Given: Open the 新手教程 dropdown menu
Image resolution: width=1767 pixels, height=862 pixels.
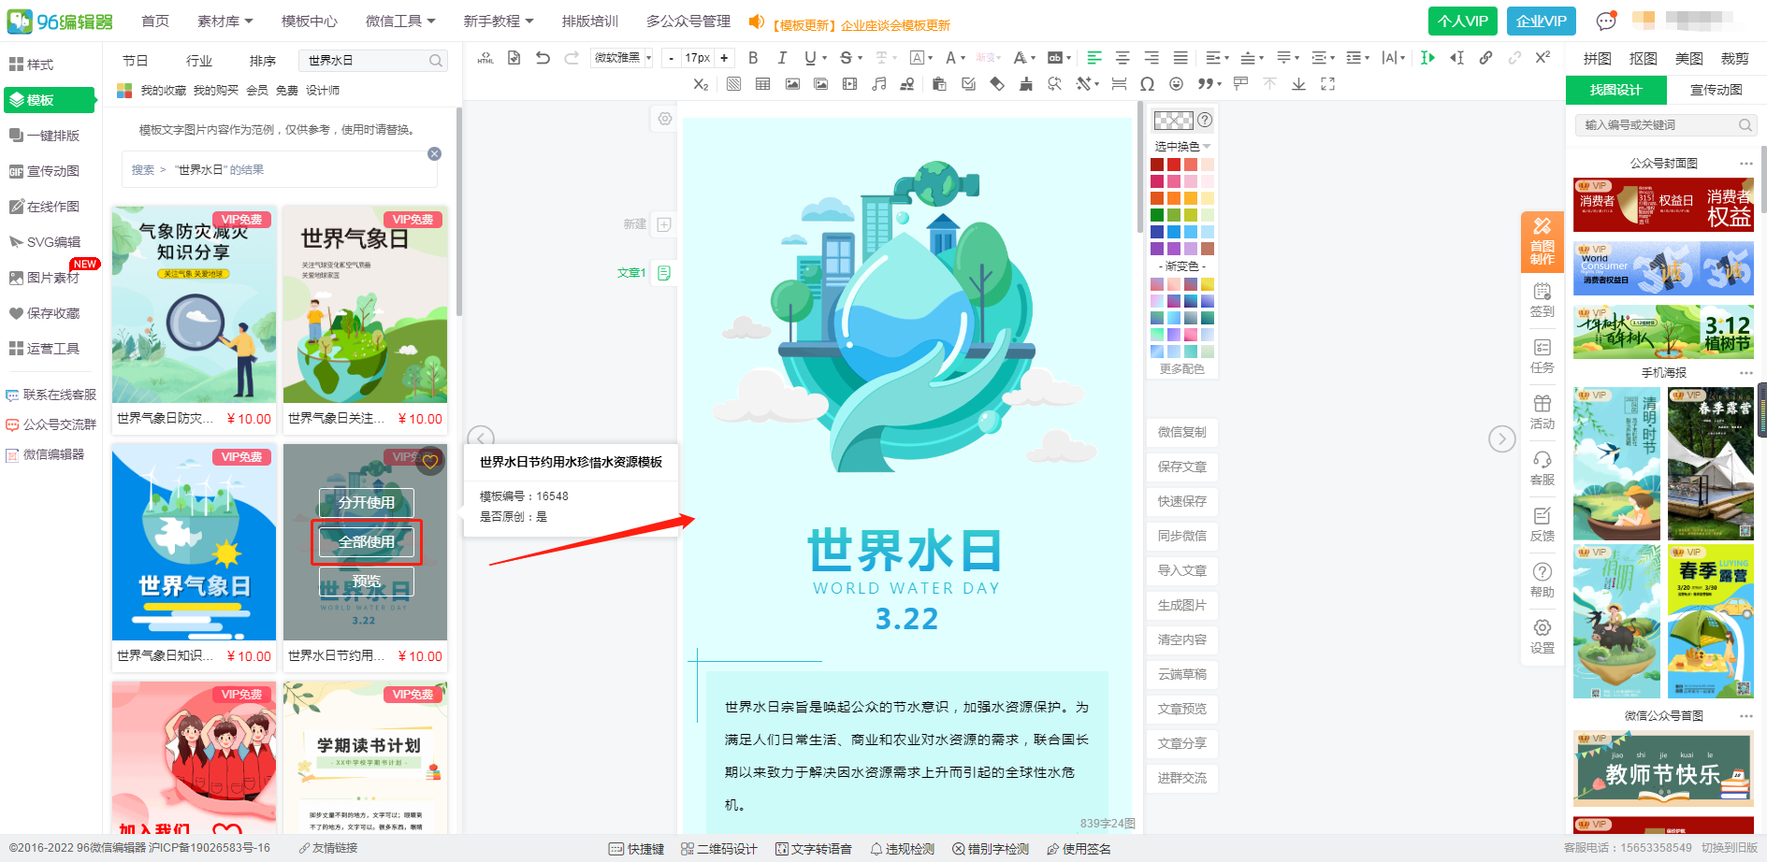Looking at the screenshot, I should click(499, 21).
